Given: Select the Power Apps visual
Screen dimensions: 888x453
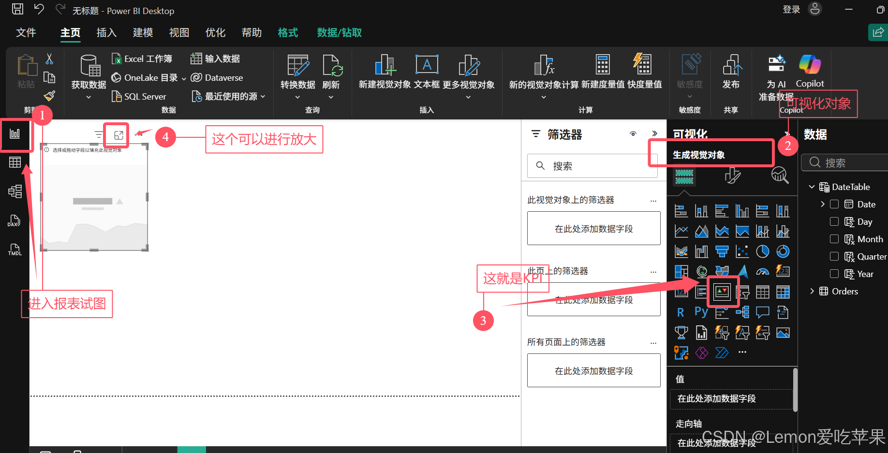Looking at the screenshot, I should point(701,353).
